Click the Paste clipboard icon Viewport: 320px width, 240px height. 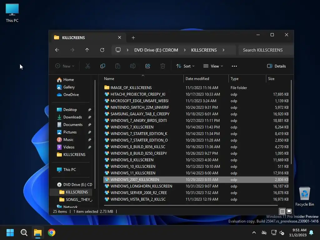(x=118, y=66)
